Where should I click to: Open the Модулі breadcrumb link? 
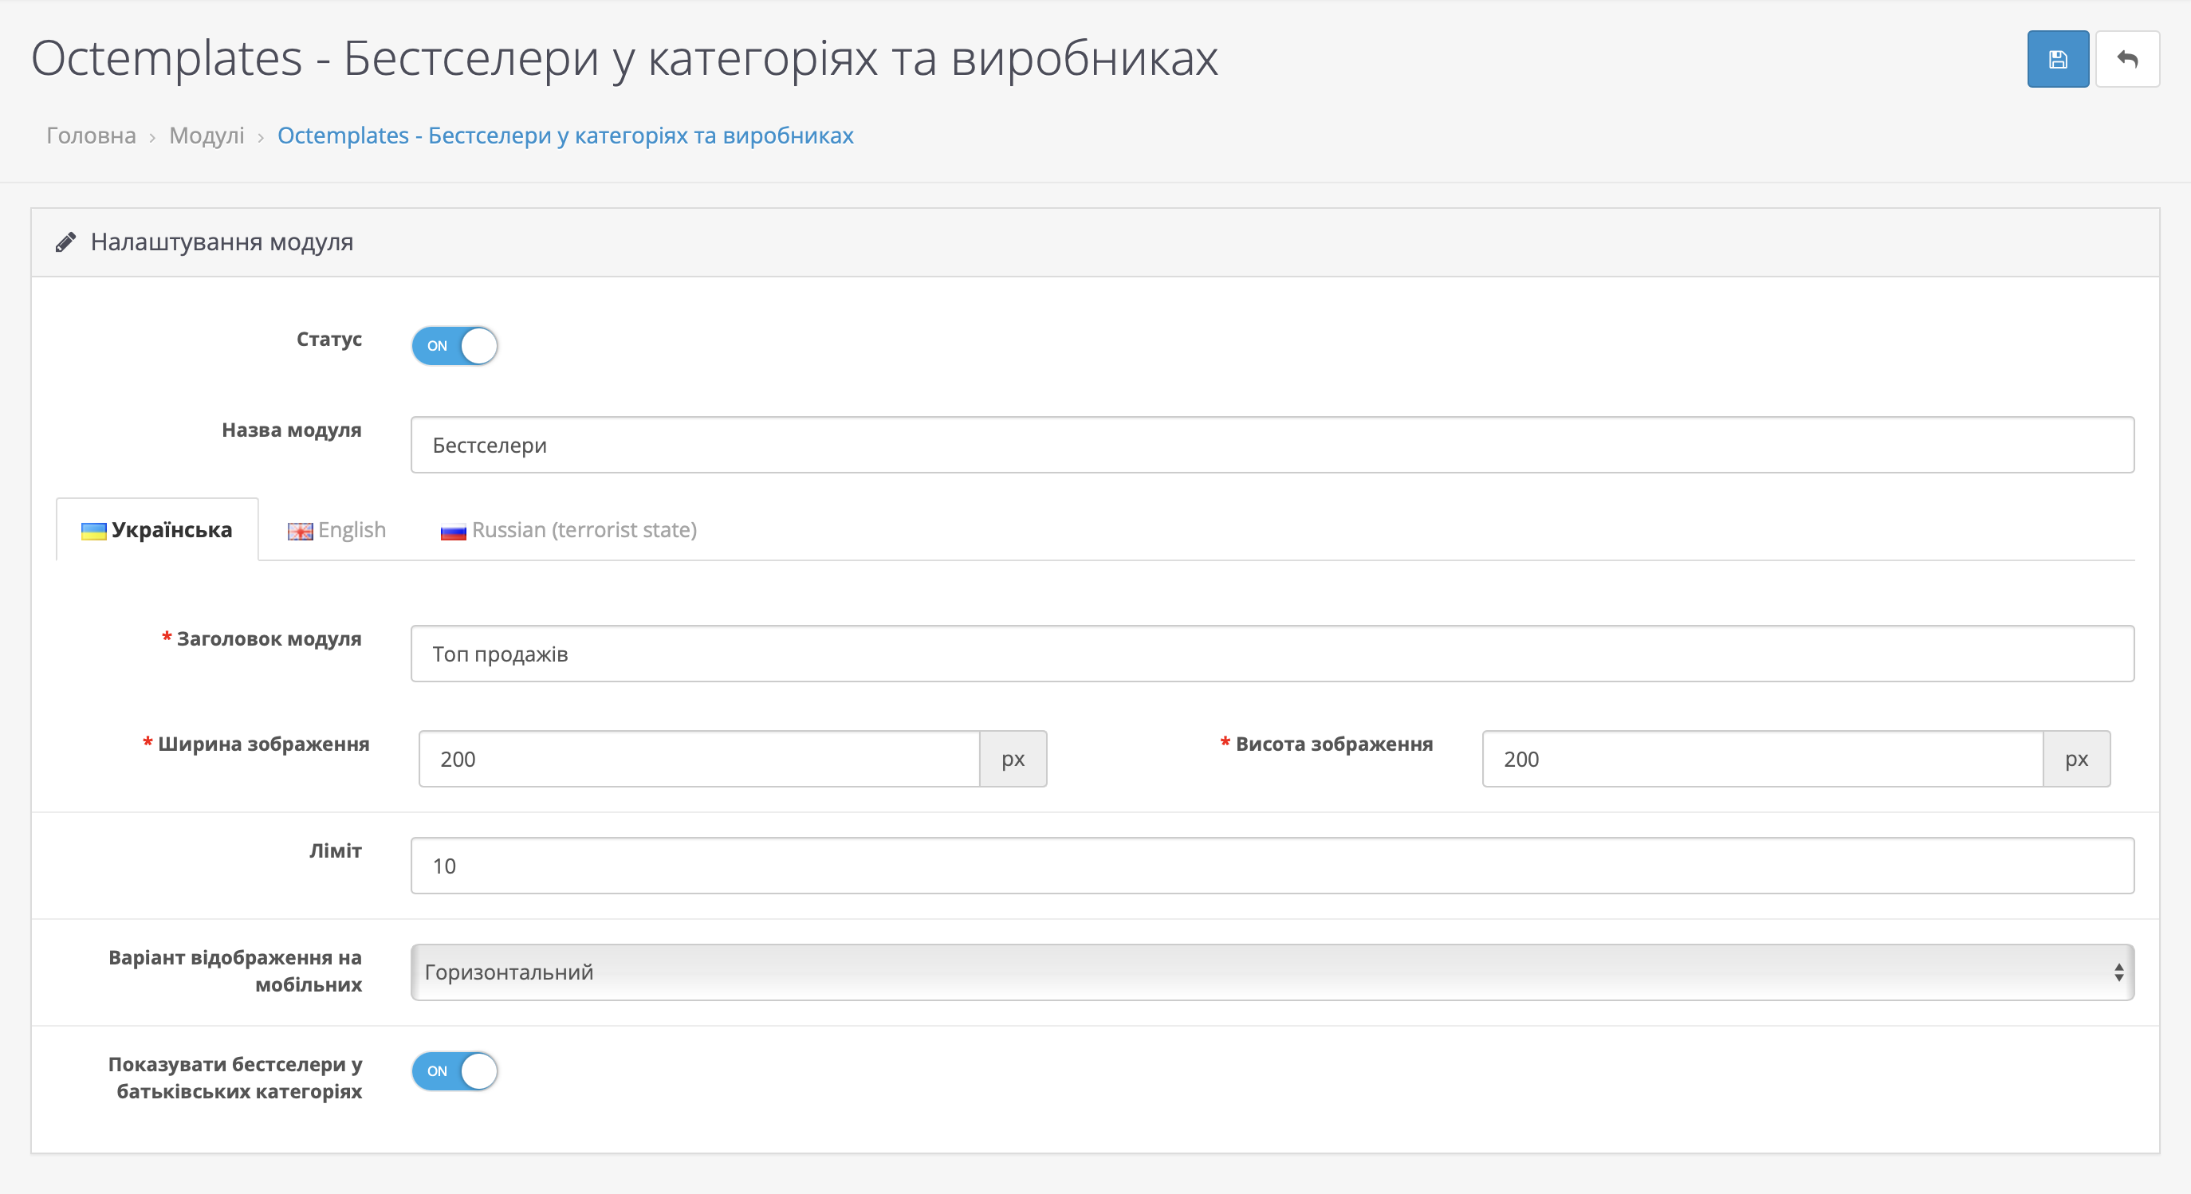point(207,136)
